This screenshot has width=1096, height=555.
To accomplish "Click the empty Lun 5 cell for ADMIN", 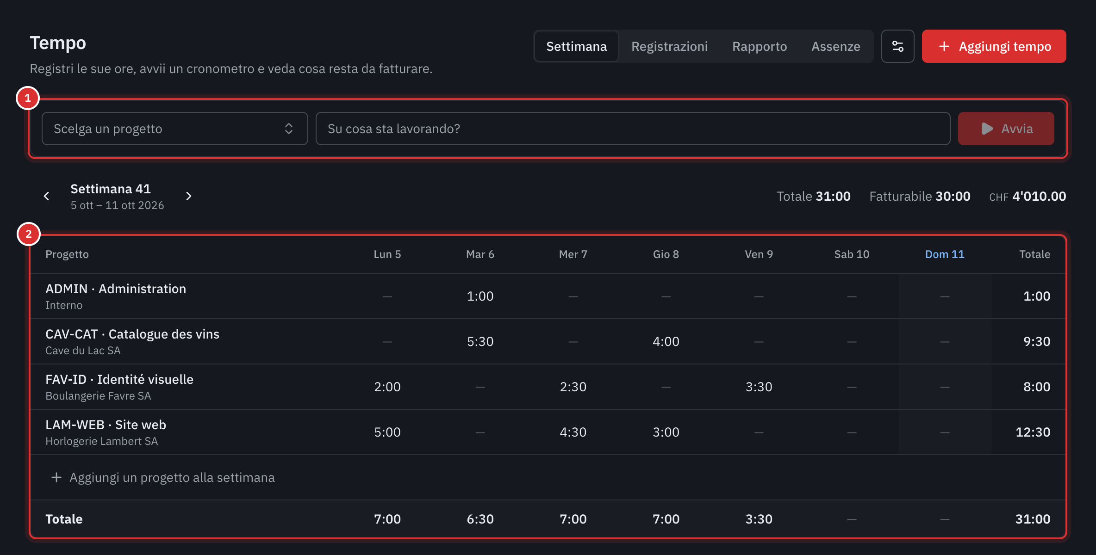I will pos(387,296).
